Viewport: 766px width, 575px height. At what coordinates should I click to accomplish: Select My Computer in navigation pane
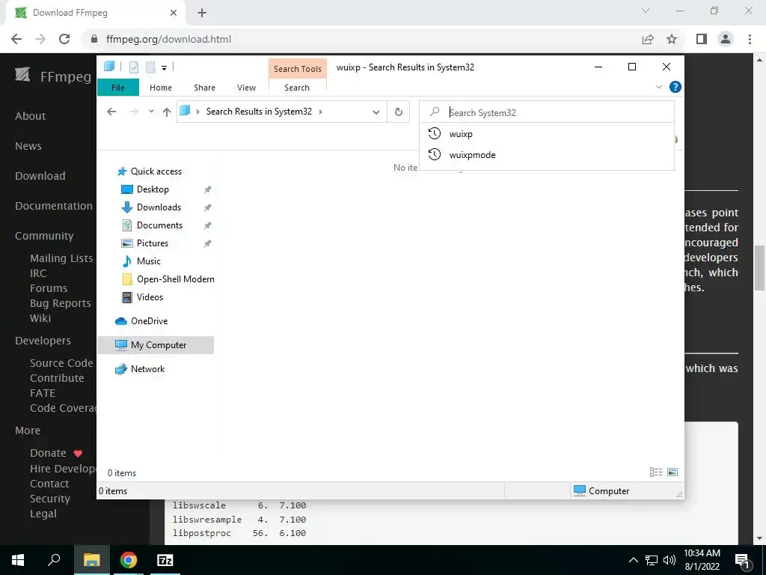(156, 344)
